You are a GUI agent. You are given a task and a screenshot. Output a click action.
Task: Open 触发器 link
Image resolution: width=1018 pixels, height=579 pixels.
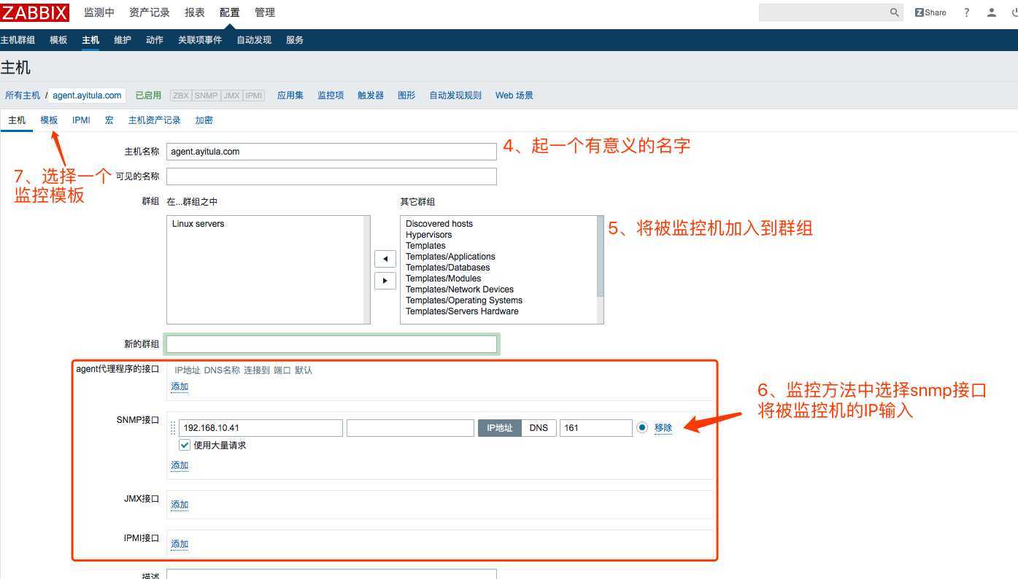(x=371, y=96)
